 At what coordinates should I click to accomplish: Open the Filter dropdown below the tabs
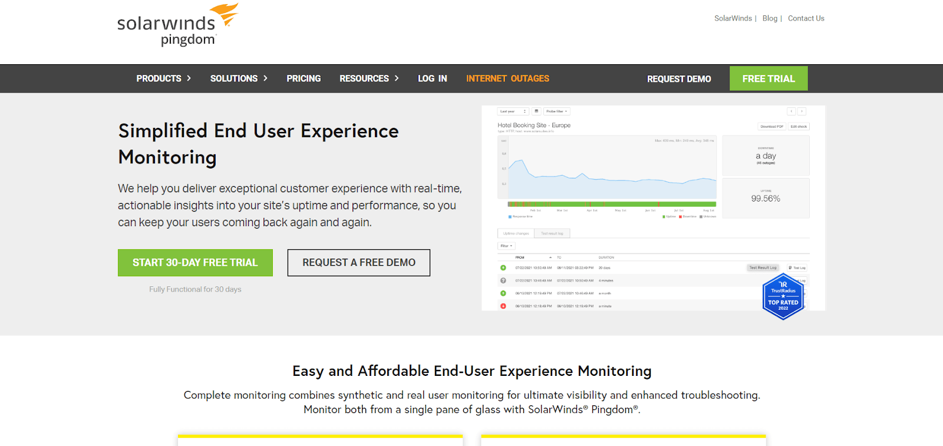coord(506,246)
